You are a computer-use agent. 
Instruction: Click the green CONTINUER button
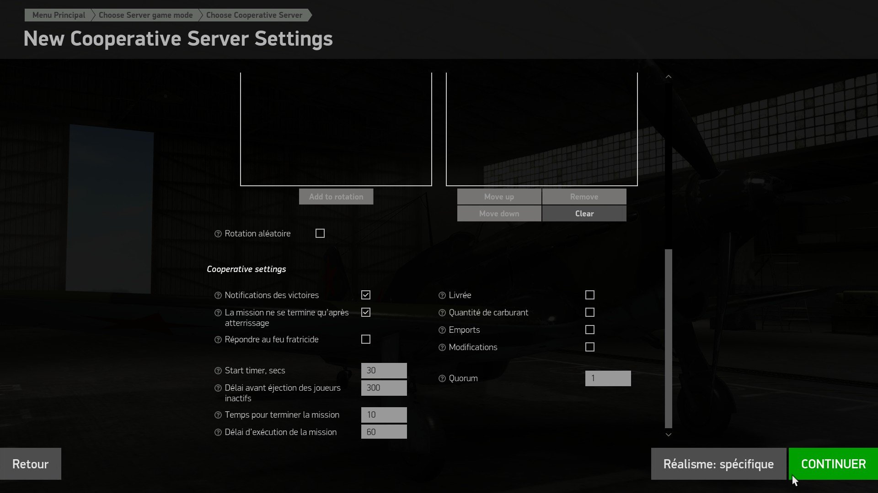(833, 464)
